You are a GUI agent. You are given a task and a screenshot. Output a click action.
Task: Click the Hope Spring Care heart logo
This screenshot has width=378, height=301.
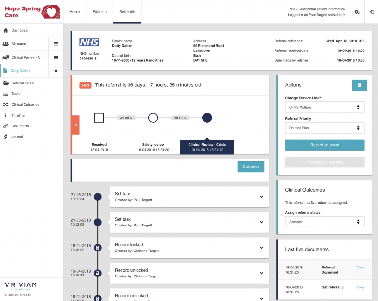coord(51,12)
